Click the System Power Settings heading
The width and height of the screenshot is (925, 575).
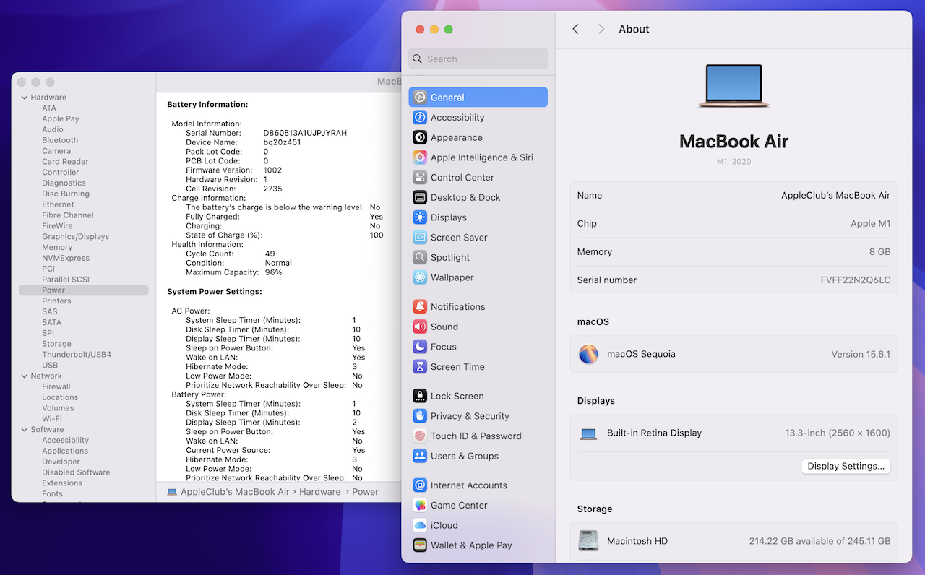point(215,292)
